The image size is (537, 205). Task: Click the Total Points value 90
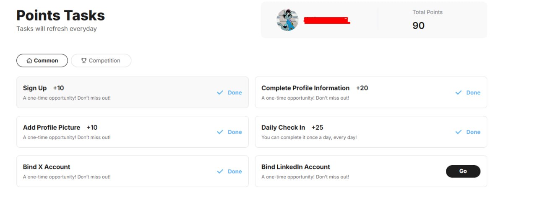[418, 26]
